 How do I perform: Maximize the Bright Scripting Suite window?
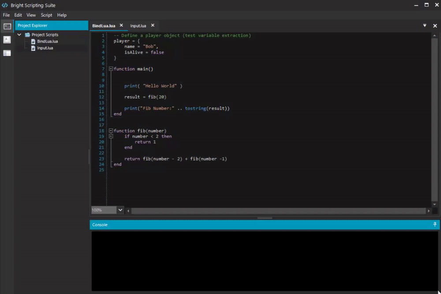click(x=426, y=5)
